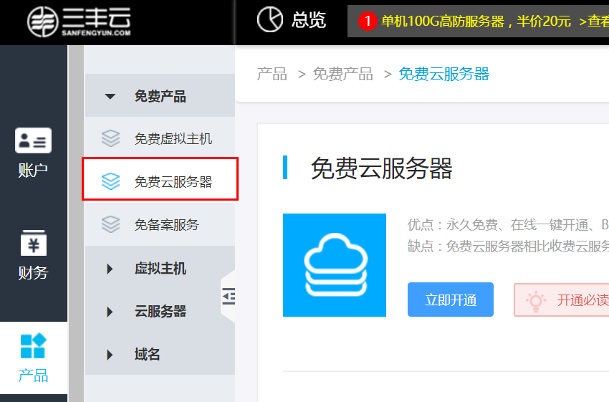Open the 开通必读 notice button

[562, 300]
